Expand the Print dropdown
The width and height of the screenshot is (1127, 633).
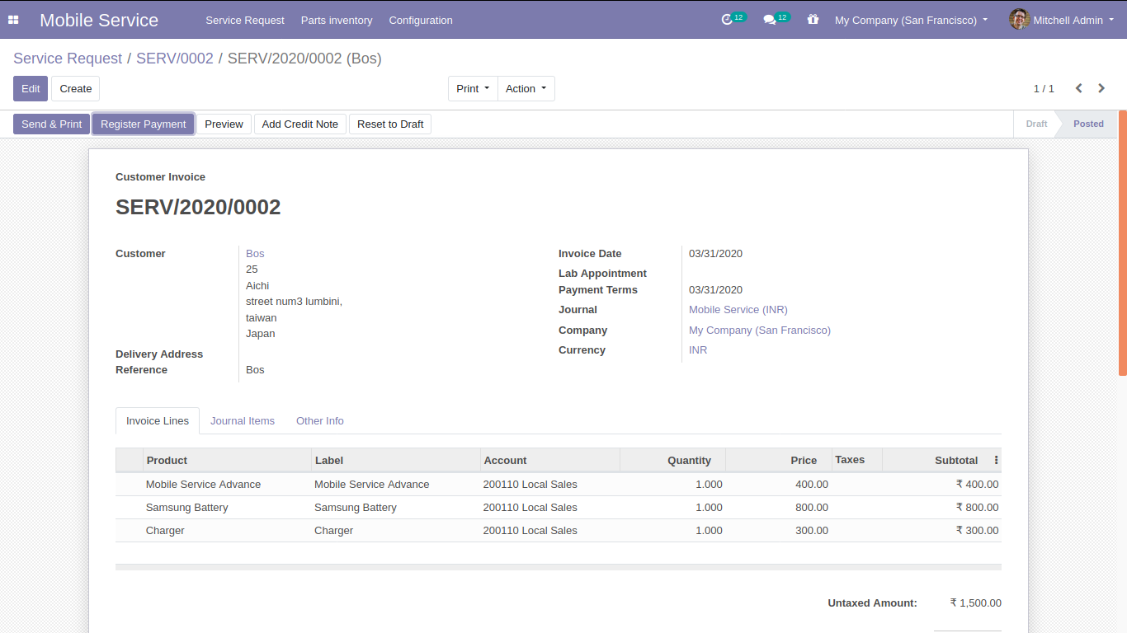pos(473,88)
